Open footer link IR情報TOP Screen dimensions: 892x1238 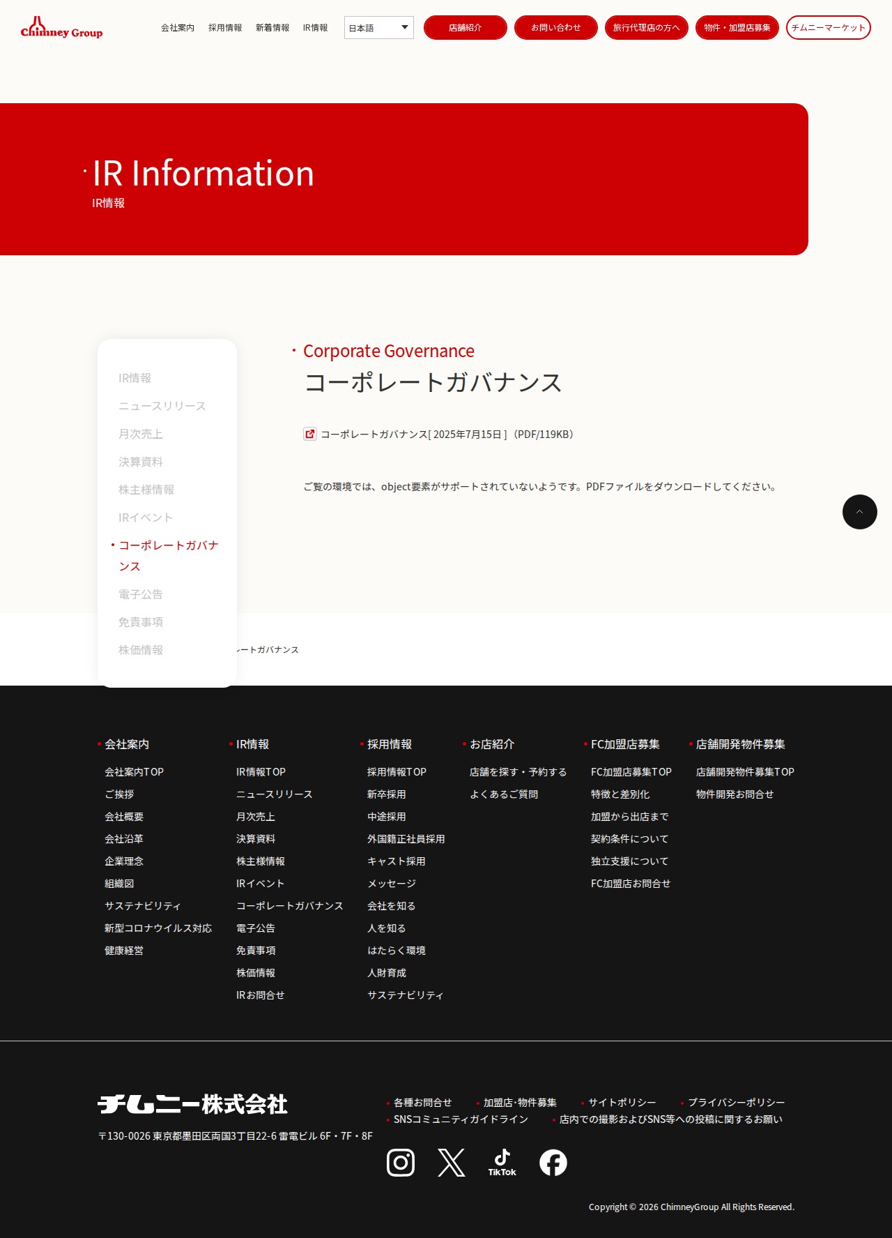[261, 772]
